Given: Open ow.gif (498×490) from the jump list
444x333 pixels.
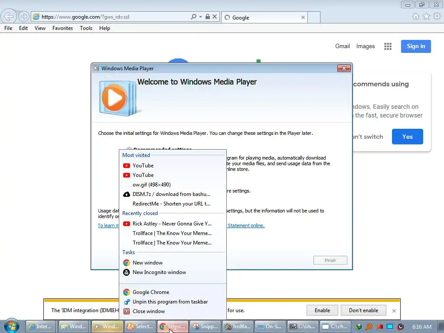Looking at the screenshot, I should click(x=173, y=185).
